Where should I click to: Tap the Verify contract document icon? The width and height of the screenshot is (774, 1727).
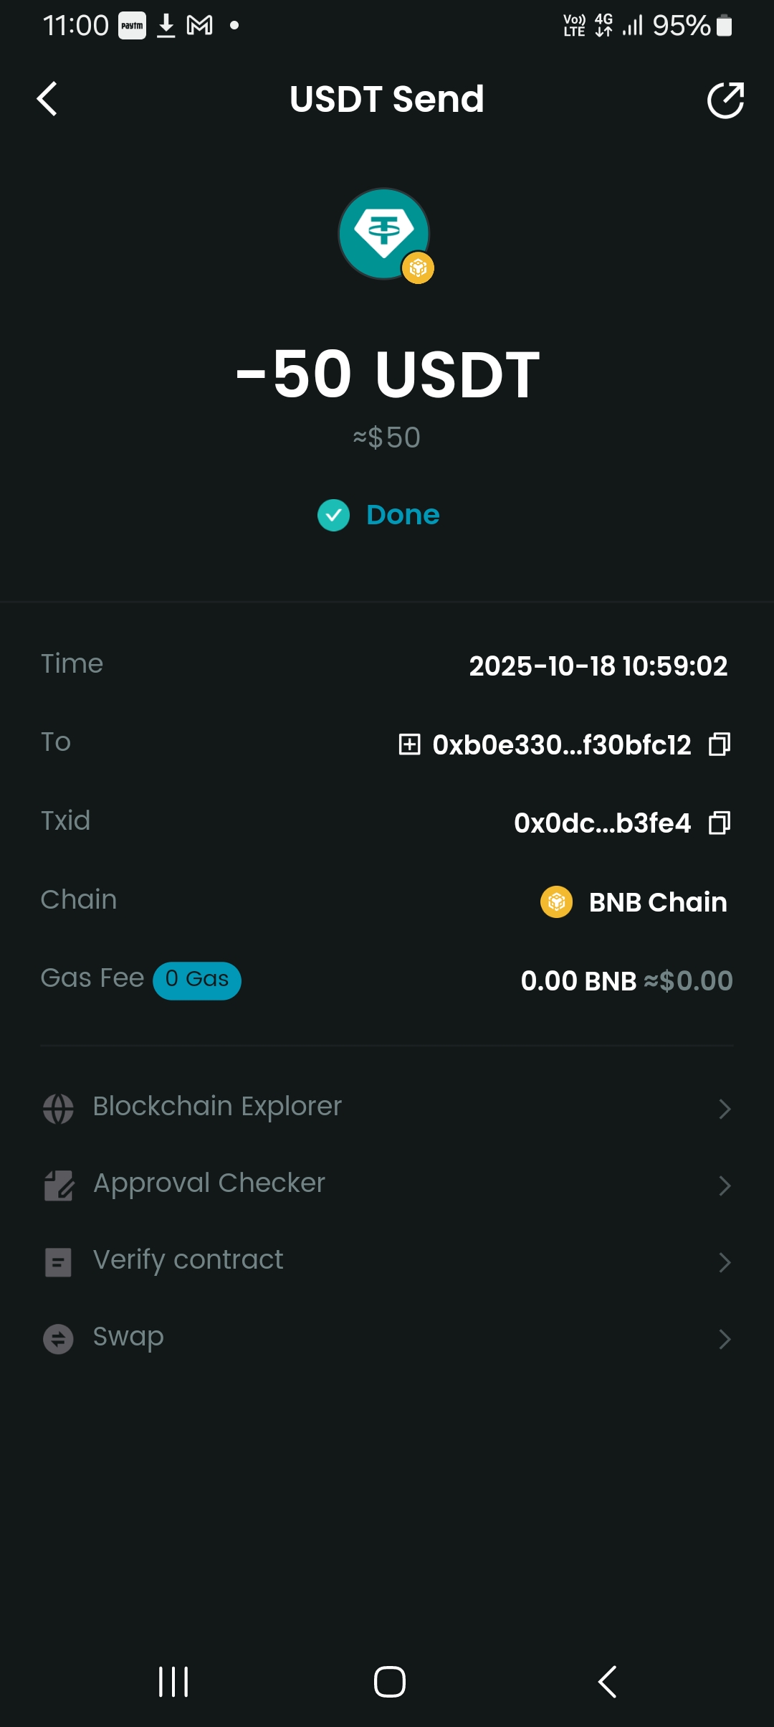58,1262
